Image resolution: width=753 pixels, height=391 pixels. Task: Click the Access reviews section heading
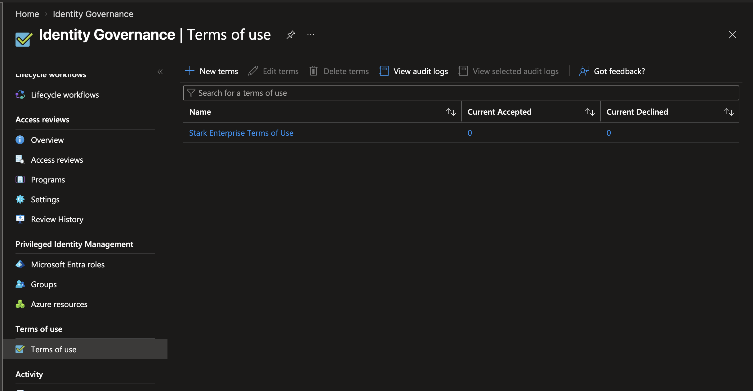point(42,120)
